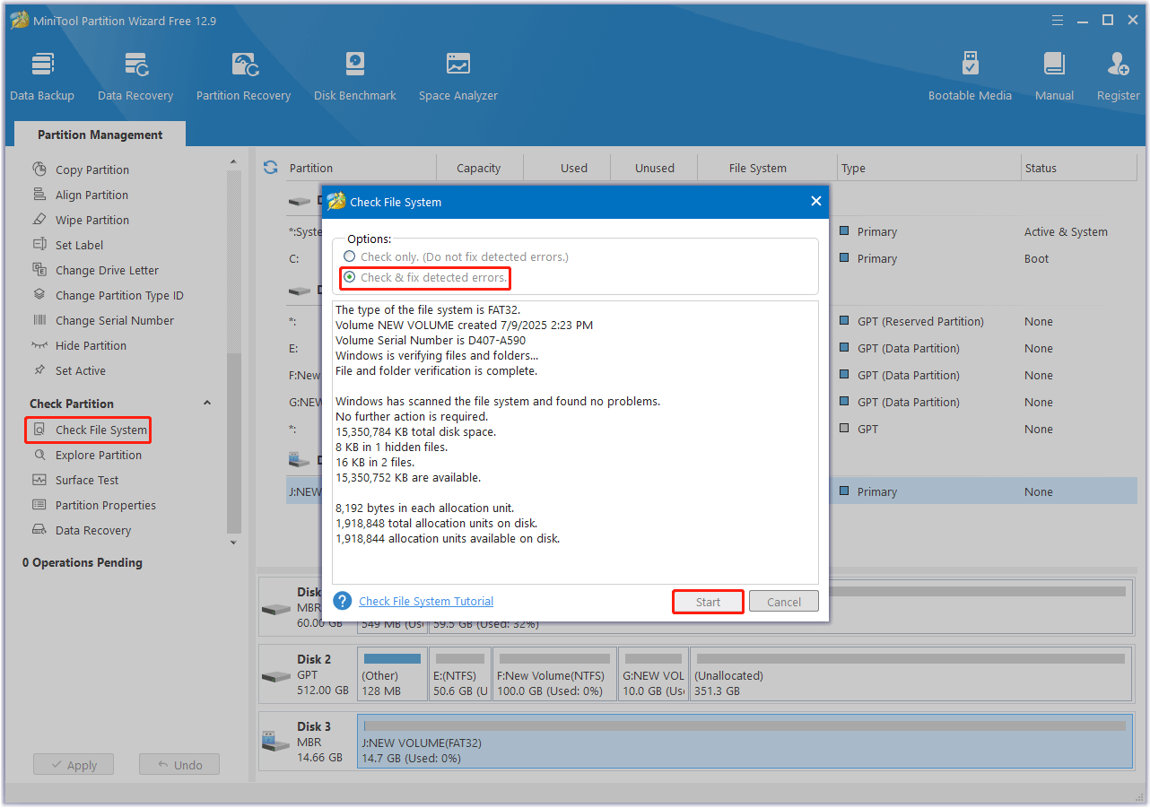Sort by the Status column header
The width and height of the screenshot is (1150, 808).
click(1041, 168)
